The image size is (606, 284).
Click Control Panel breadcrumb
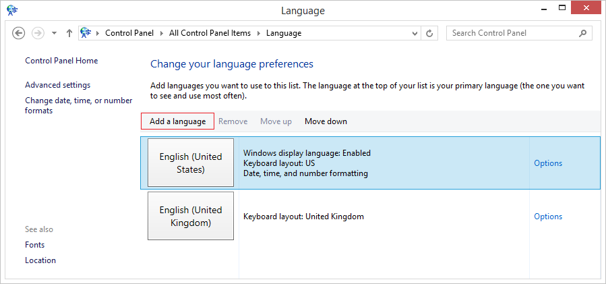pos(129,33)
